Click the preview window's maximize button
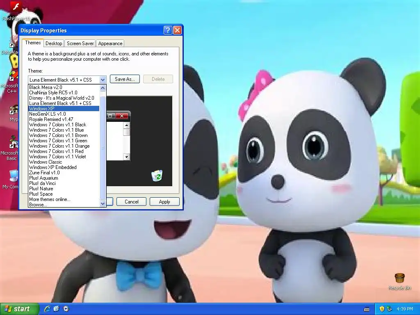This screenshot has height=315, width=420. pos(110,116)
